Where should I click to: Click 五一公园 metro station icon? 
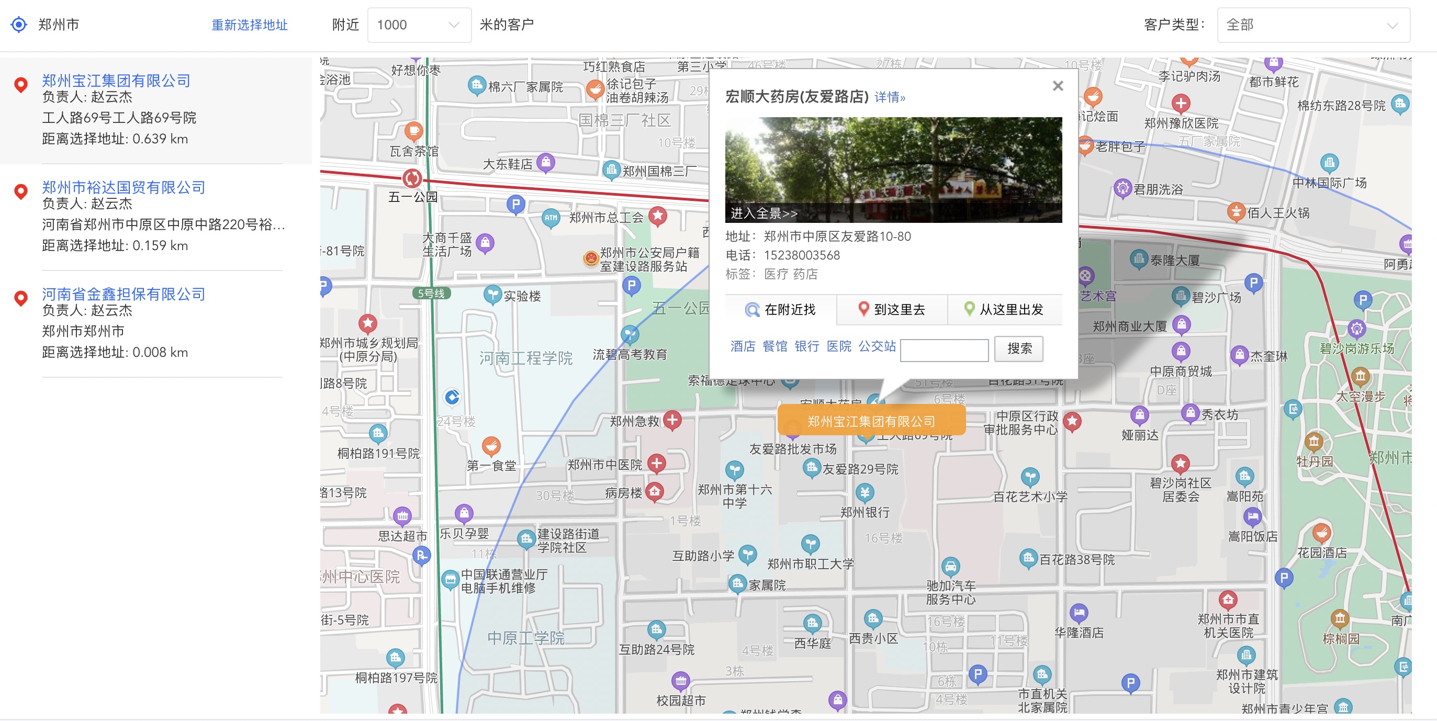click(412, 178)
